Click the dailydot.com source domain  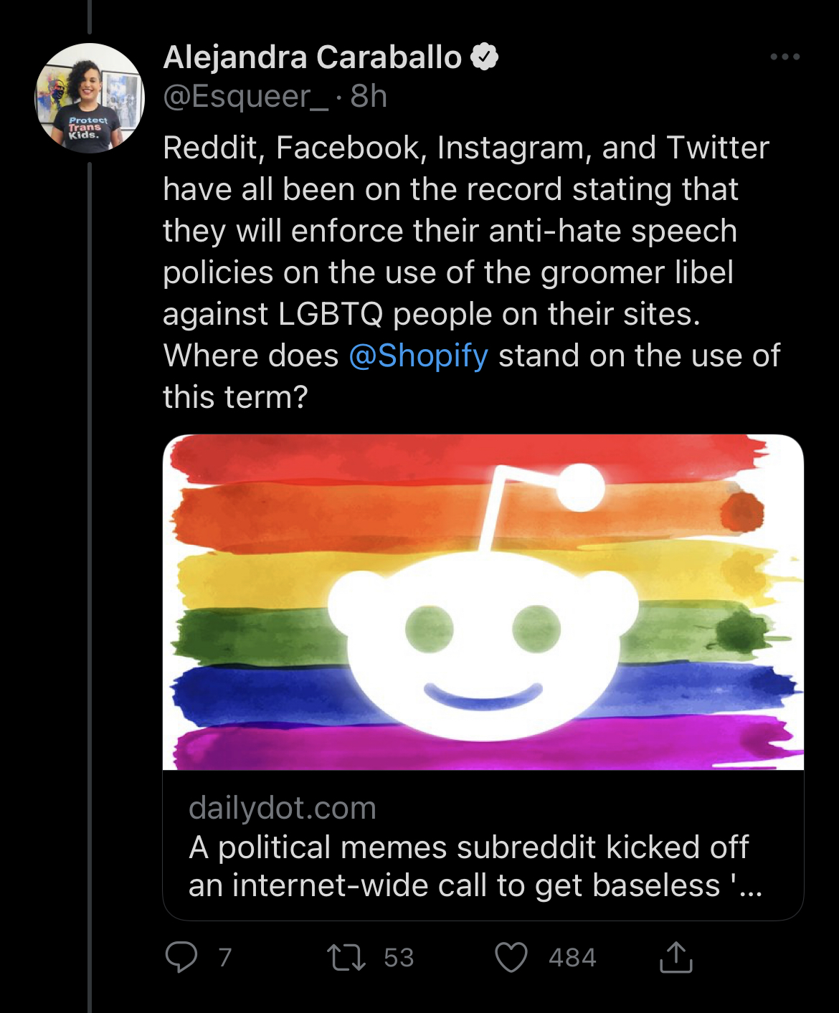point(282,808)
